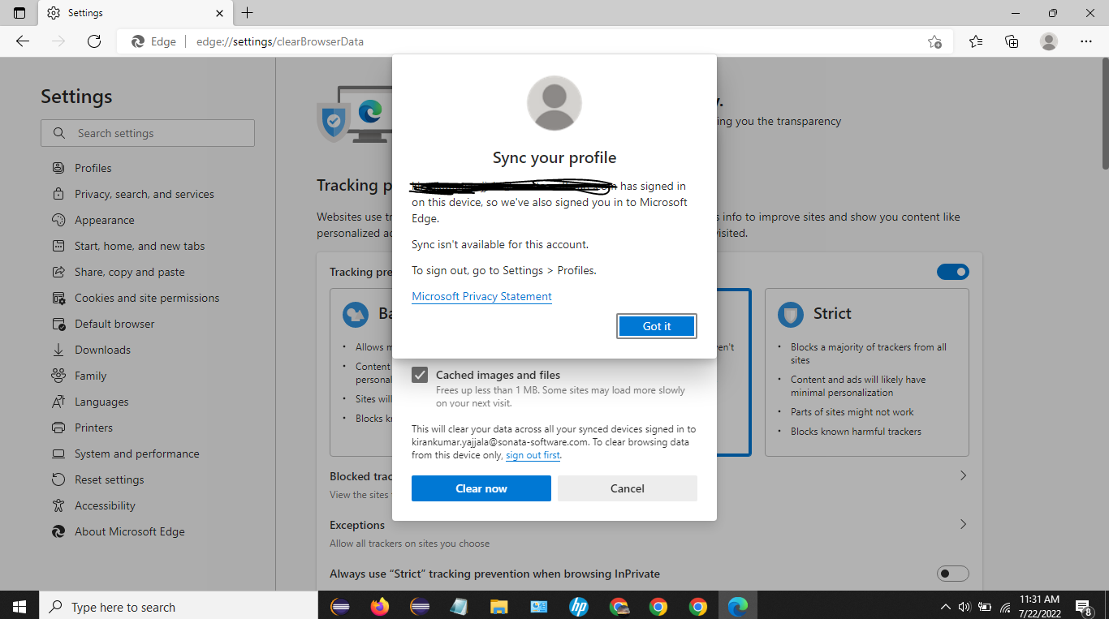Viewport: 1109px width, 619px height.
Task: Open Privacy, search, and services section
Action: (x=146, y=194)
